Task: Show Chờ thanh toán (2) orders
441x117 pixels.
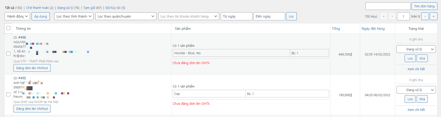Action: (40, 8)
